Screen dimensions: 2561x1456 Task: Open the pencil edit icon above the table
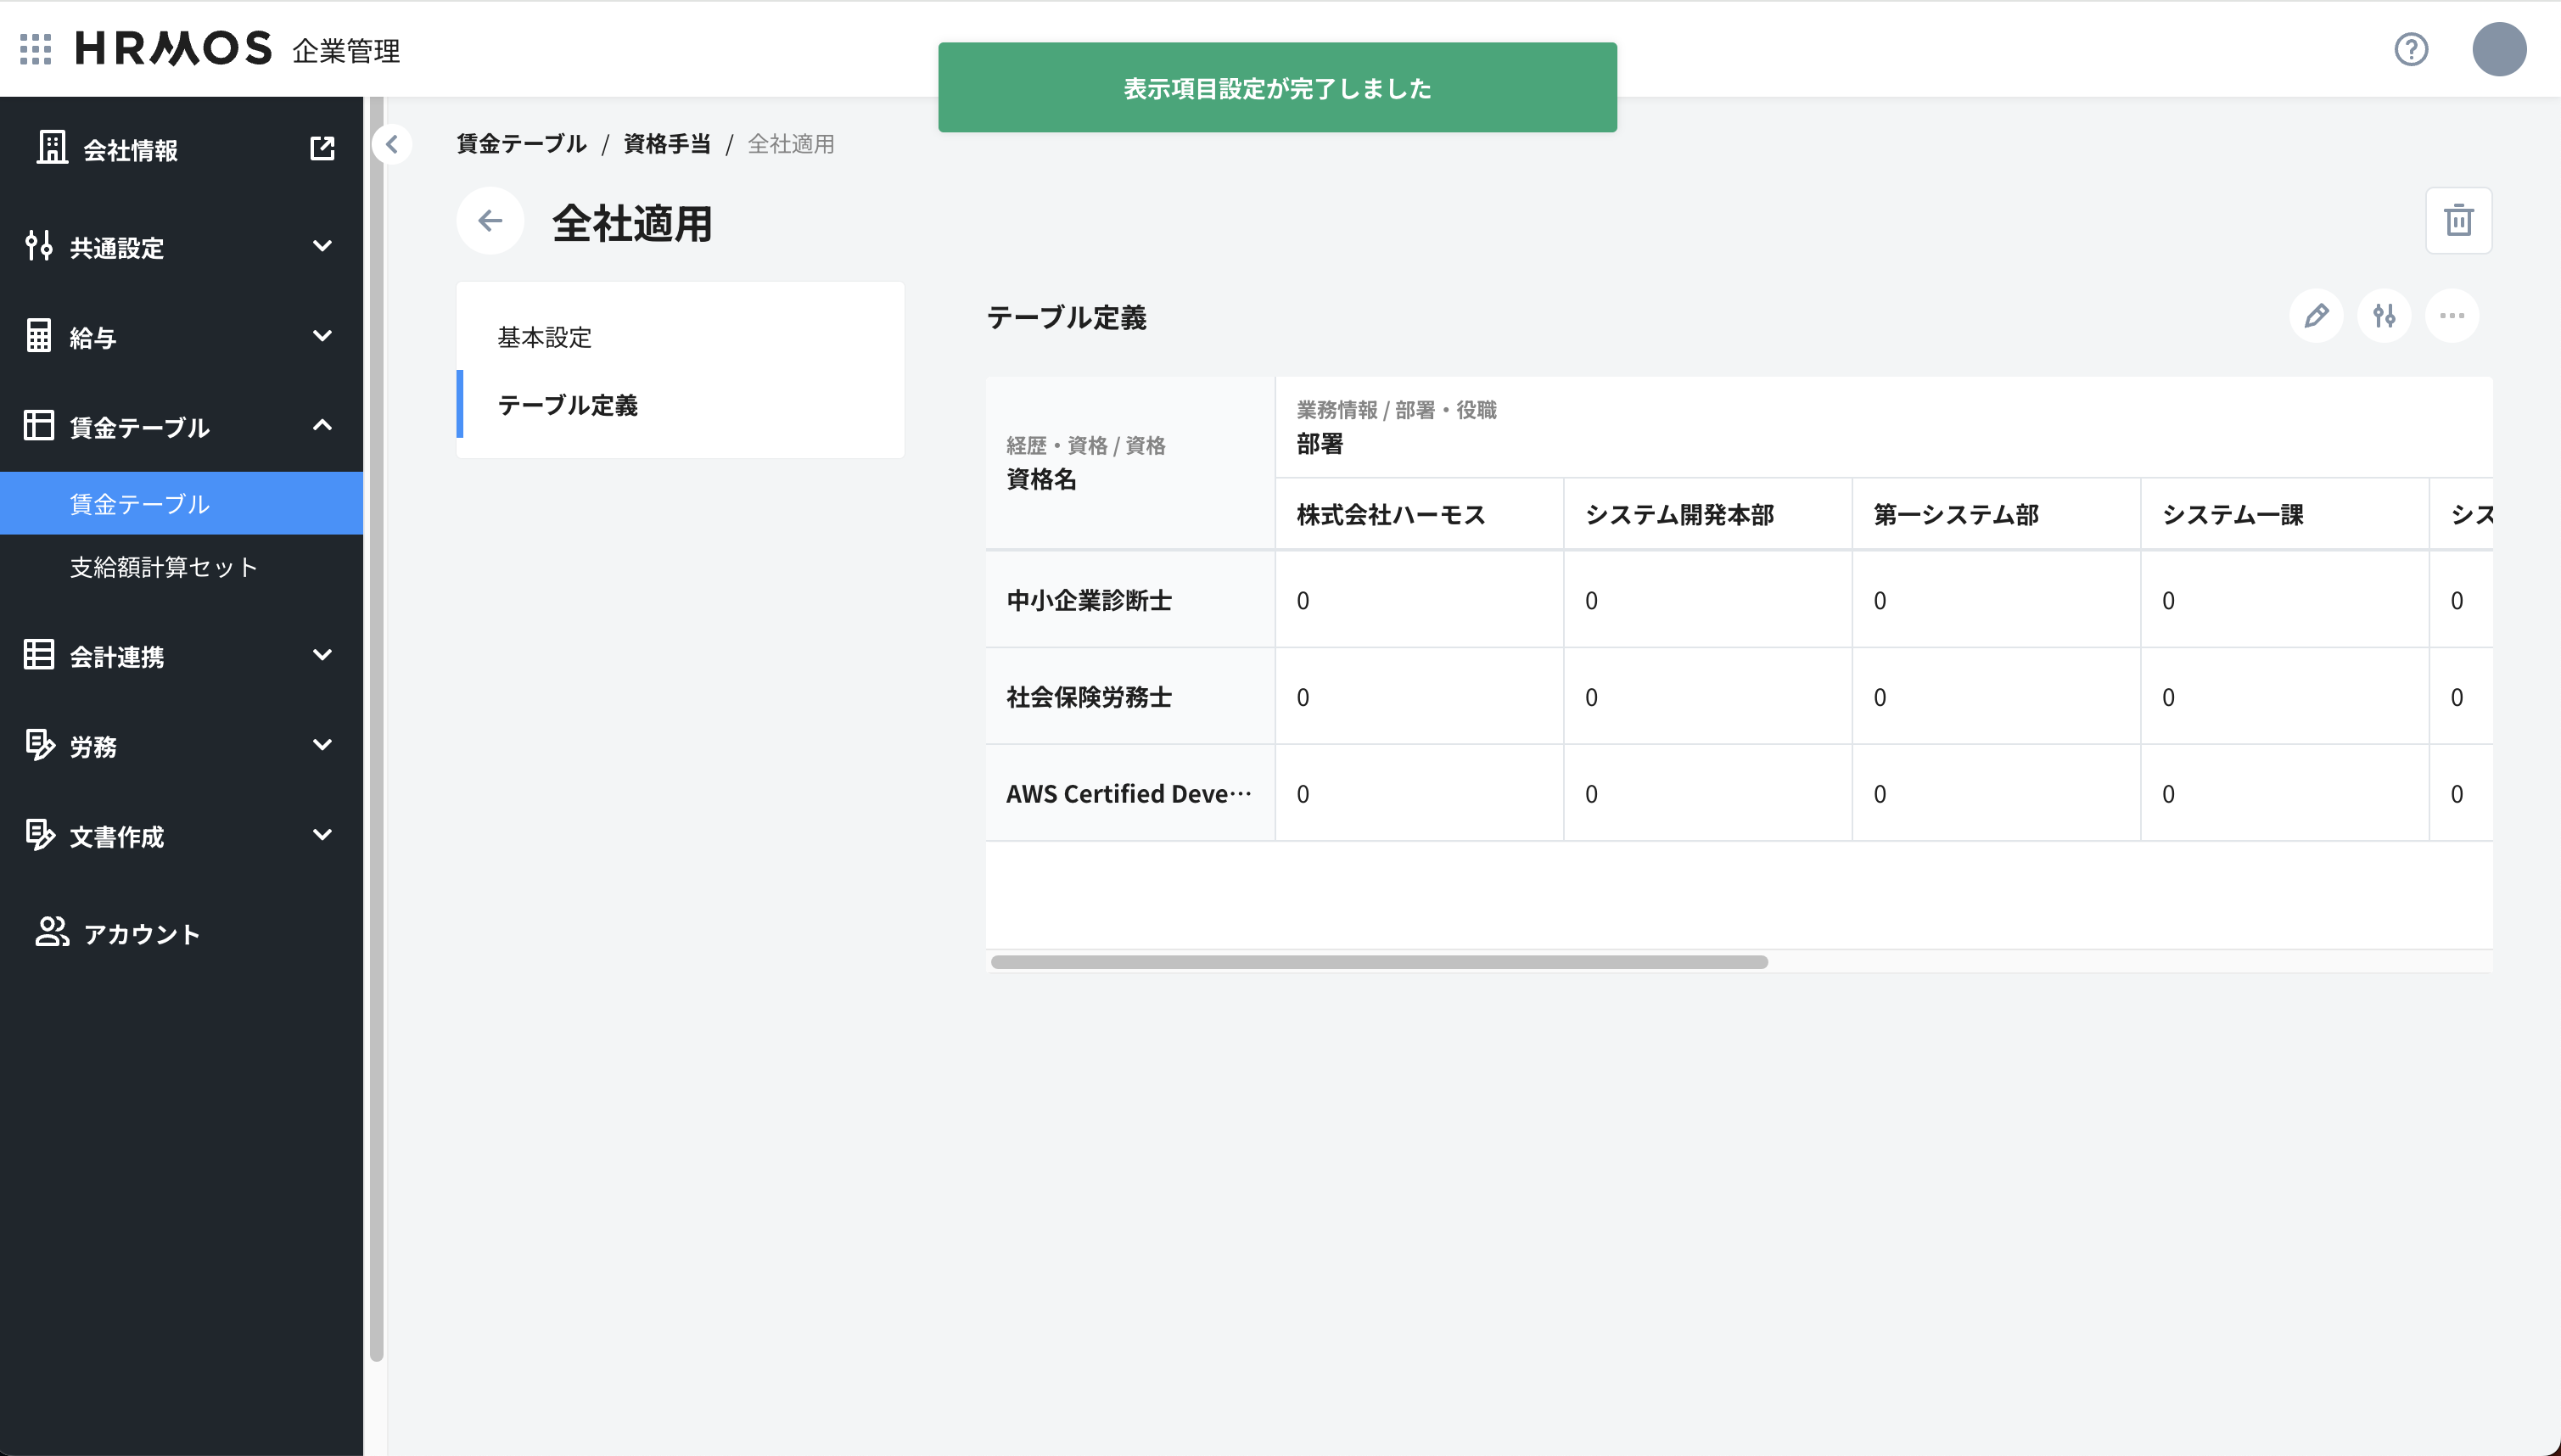(x=2316, y=316)
